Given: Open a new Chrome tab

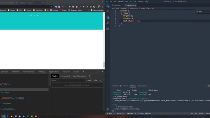Looking at the screenshot, I should coord(47,3).
